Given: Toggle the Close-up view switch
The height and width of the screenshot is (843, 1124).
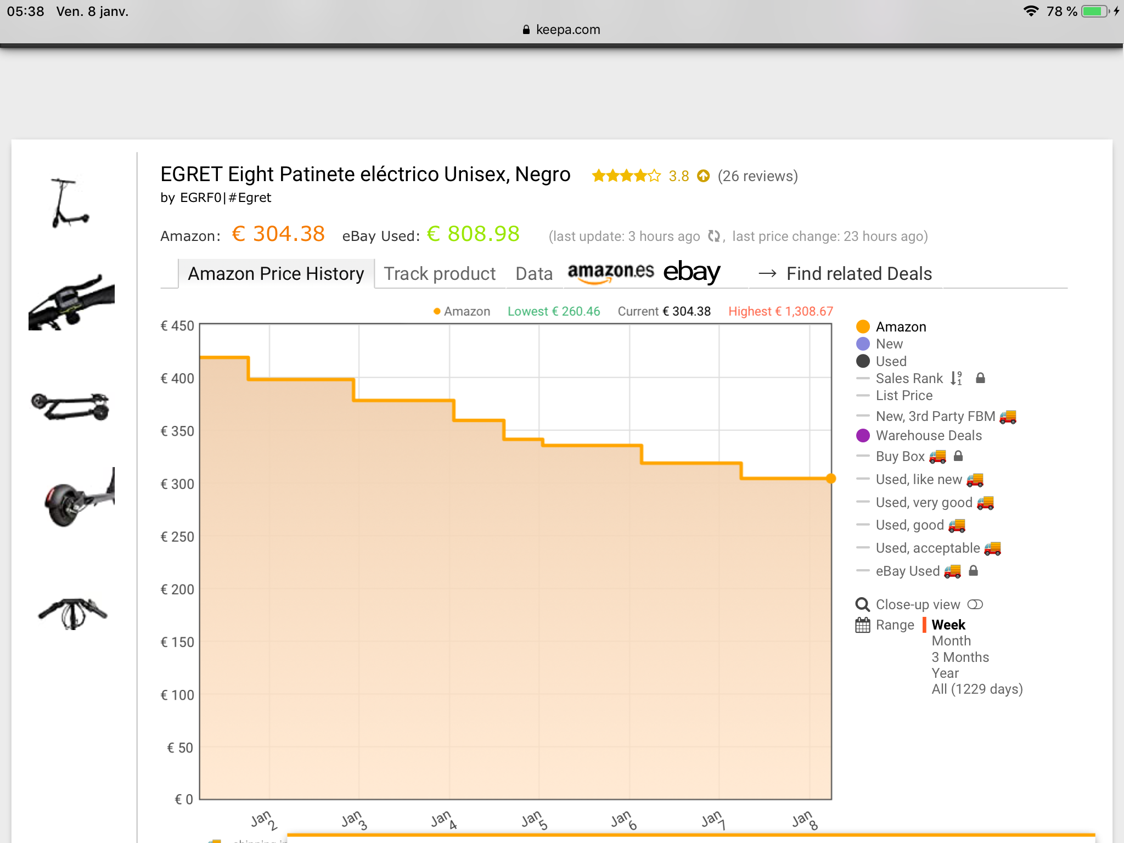Looking at the screenshot, I should click(x=975, y=604).
